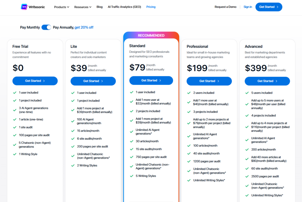Image resolution: width=302 pixels, height=202 pixels.
Task: Toggle the monthly/annual billing switch
Action: 46,27
